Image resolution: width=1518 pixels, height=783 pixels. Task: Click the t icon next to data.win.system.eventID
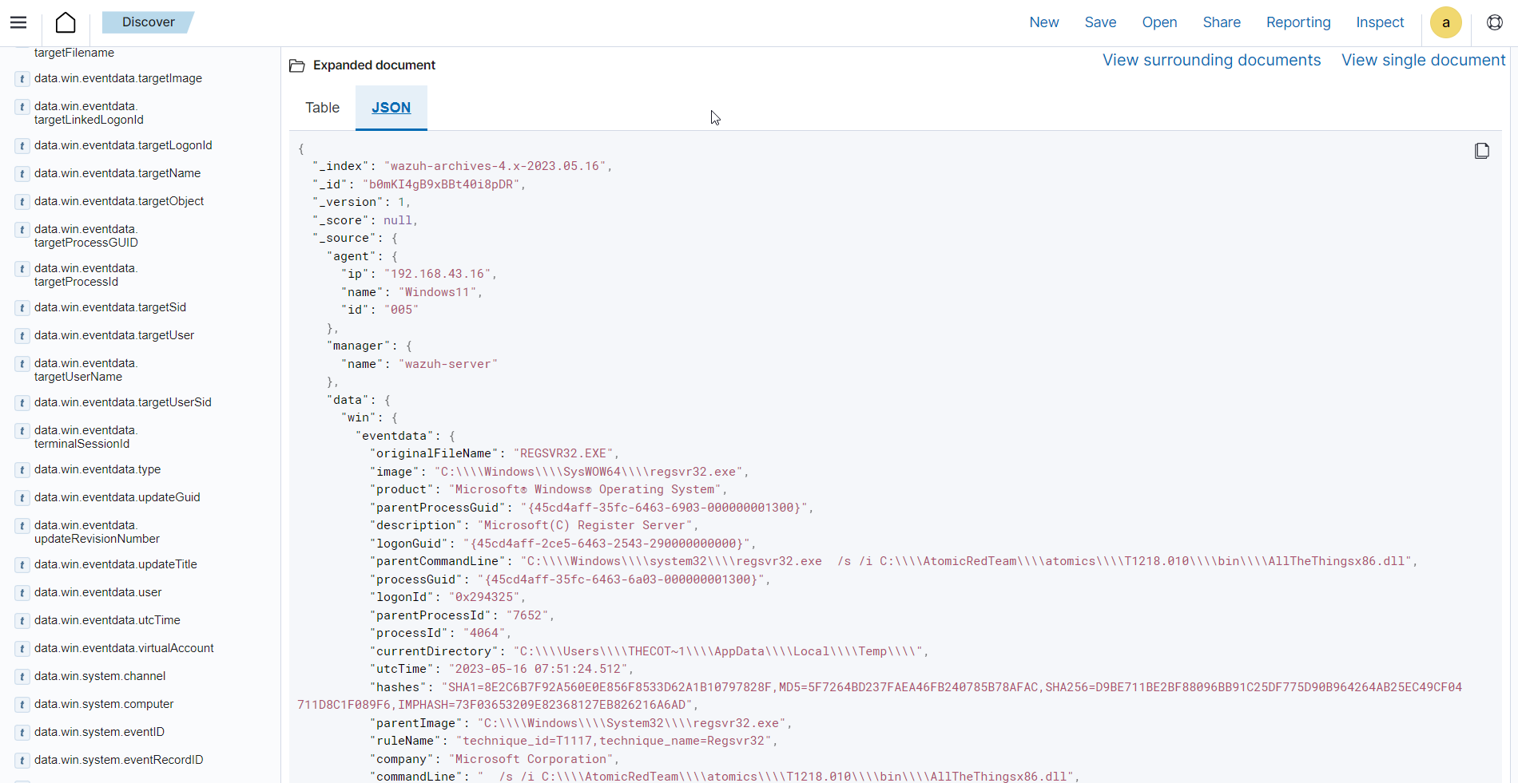21,732
